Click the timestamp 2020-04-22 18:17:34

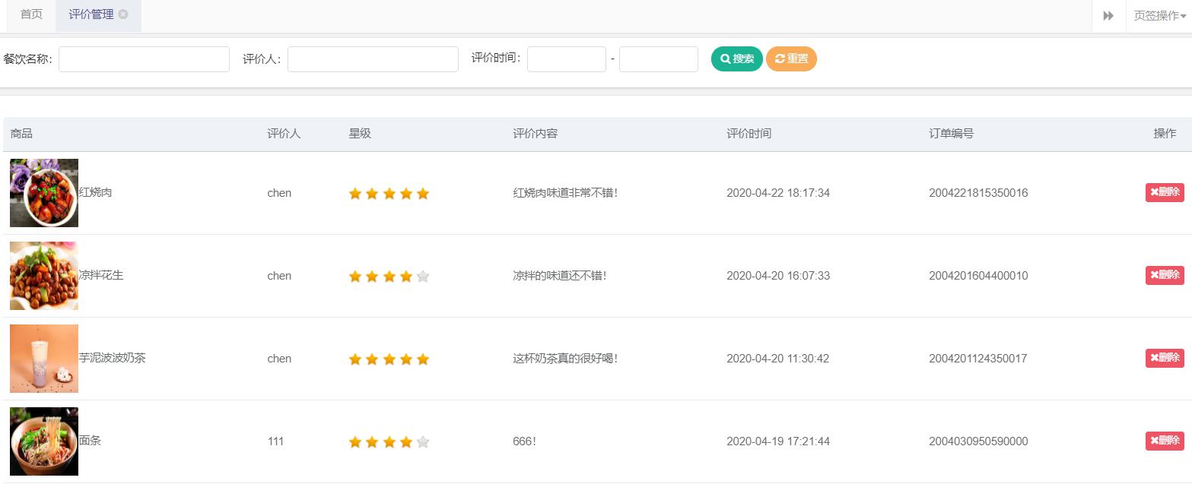point(778,193)
